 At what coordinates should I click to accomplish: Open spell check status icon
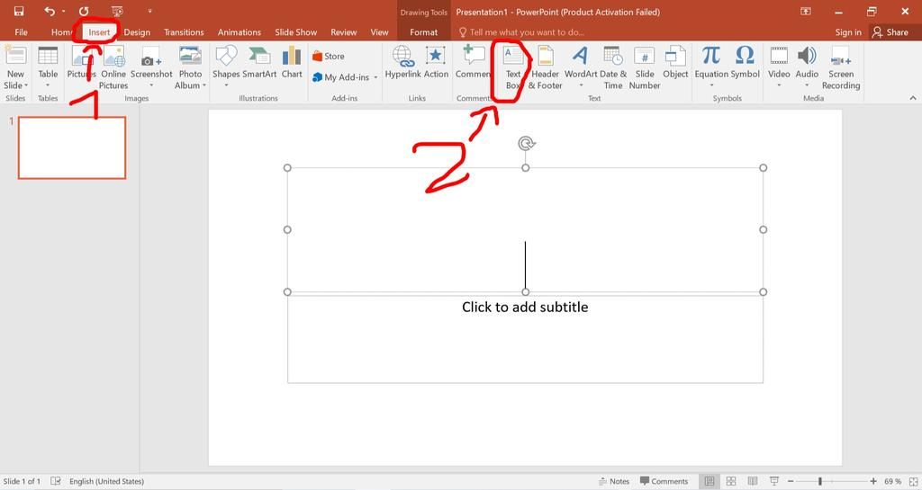point(56,481)
